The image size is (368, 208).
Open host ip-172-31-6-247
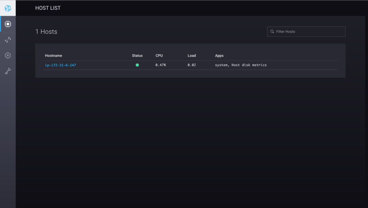click(60, 65)
